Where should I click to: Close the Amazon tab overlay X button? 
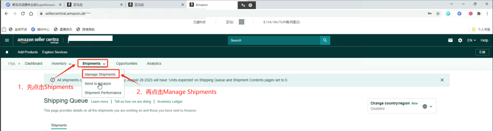coord(250,5)
